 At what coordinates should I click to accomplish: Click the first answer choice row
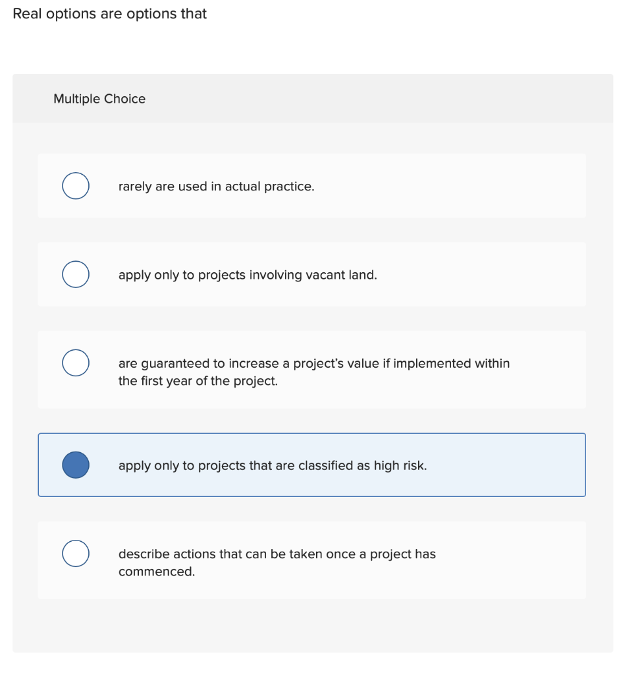tap(312, 185)
